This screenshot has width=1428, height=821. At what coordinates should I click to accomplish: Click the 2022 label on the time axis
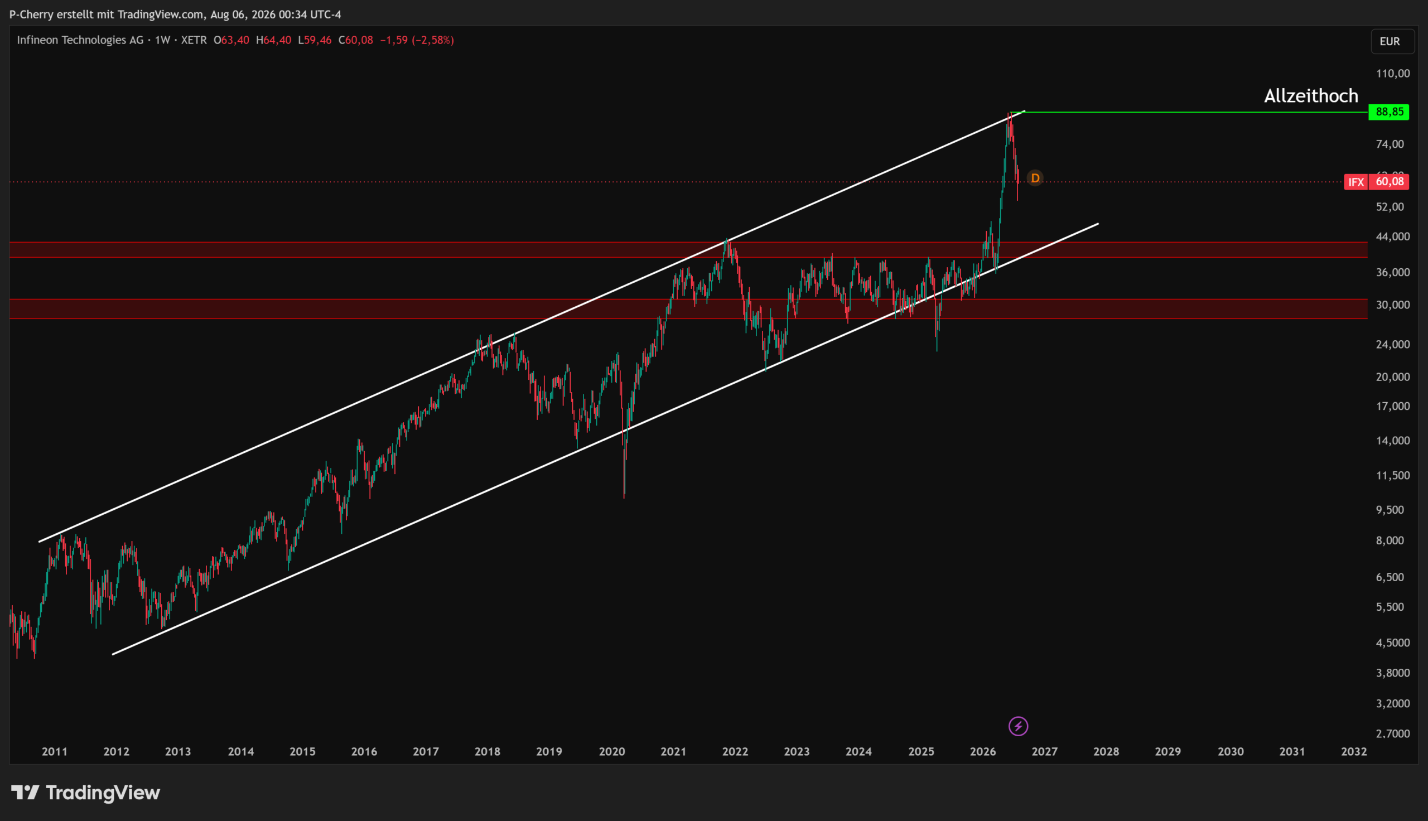735,752
